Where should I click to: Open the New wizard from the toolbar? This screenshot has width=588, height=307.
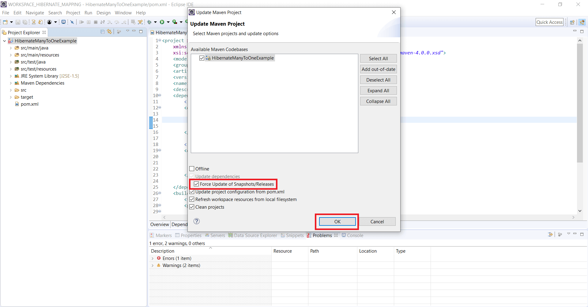(x=5, y=22)
